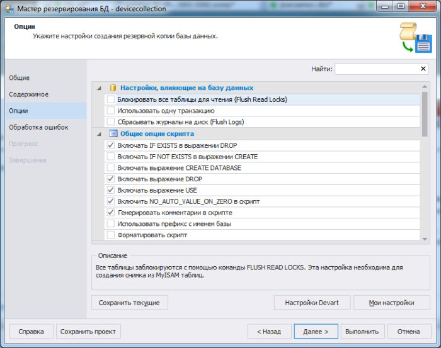Uncheck 'Включать выражение DROP' option
The height and width of the screenshot is (348, 441).
click(x=111, y=179)
